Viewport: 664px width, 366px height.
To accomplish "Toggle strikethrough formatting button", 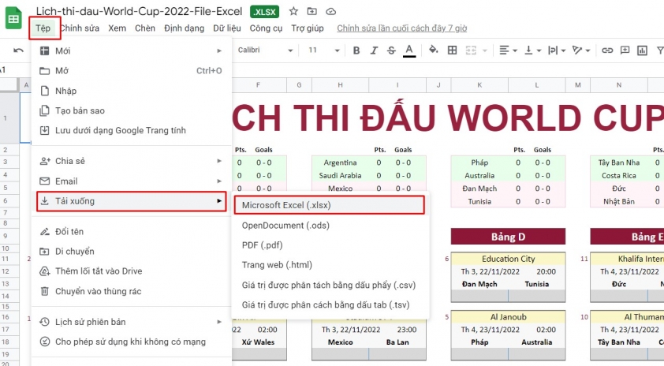I will pyautogui.click(x=391, y=50).
